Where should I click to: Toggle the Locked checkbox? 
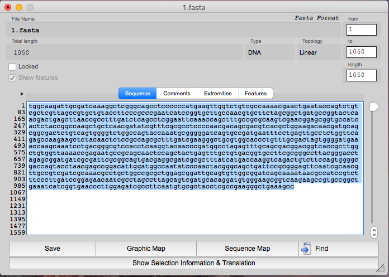tap(12, 67)
